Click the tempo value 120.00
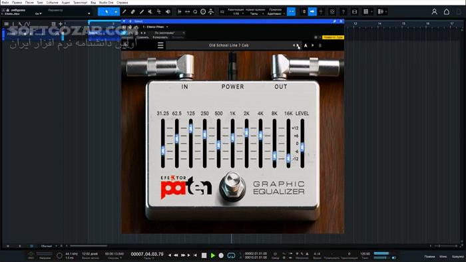The height and width of the screenshot is (262, 466). (x=365, y=254)
